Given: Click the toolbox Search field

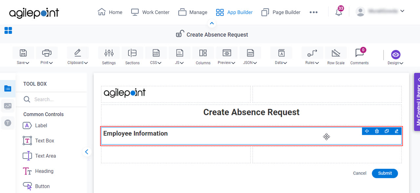Looking at the screenshot, I should pos(52,99).
